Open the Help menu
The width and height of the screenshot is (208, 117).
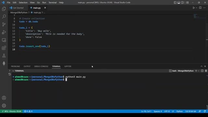click(61, 3)
